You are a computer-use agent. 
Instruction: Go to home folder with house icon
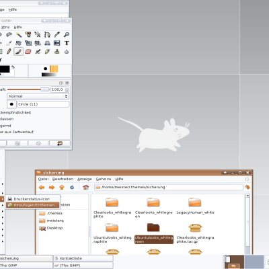85,187
